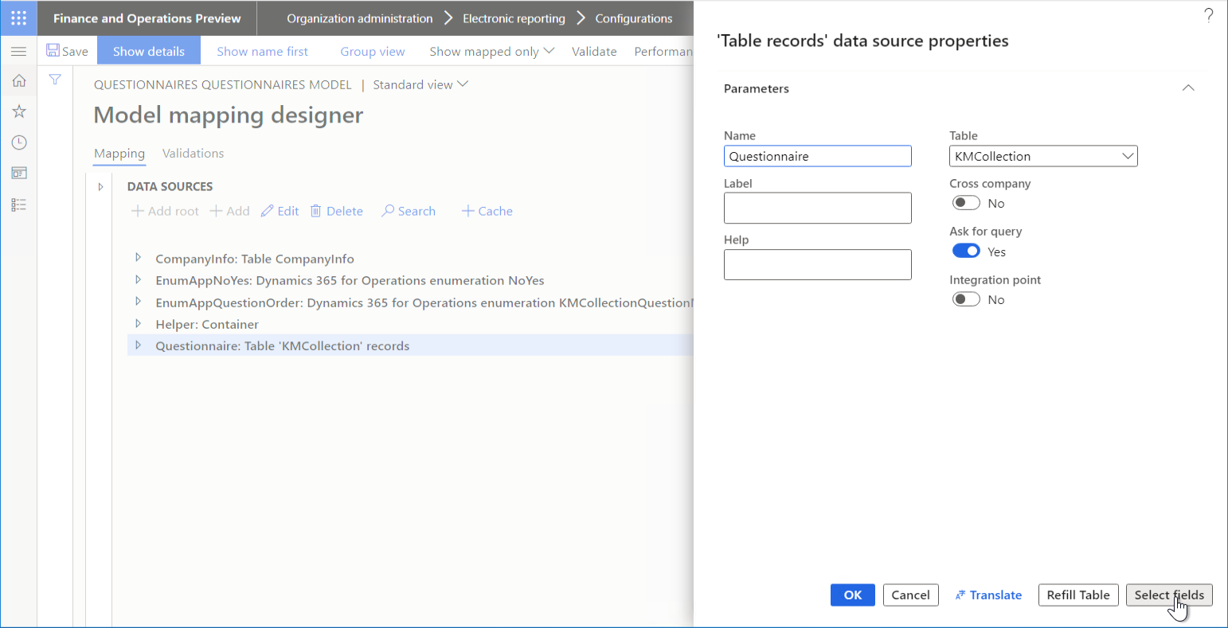Open the Table KMCollection dropdown
The height and width of the screenshot is (628, 1228).
coord(1128,155)
